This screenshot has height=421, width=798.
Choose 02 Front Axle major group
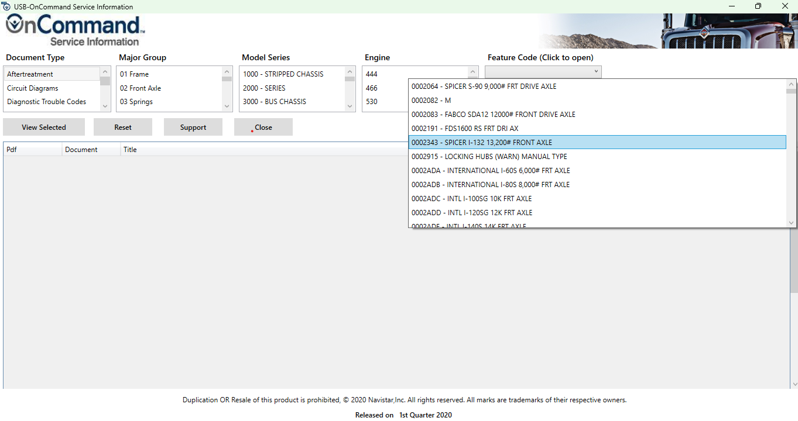pos(169,88)
